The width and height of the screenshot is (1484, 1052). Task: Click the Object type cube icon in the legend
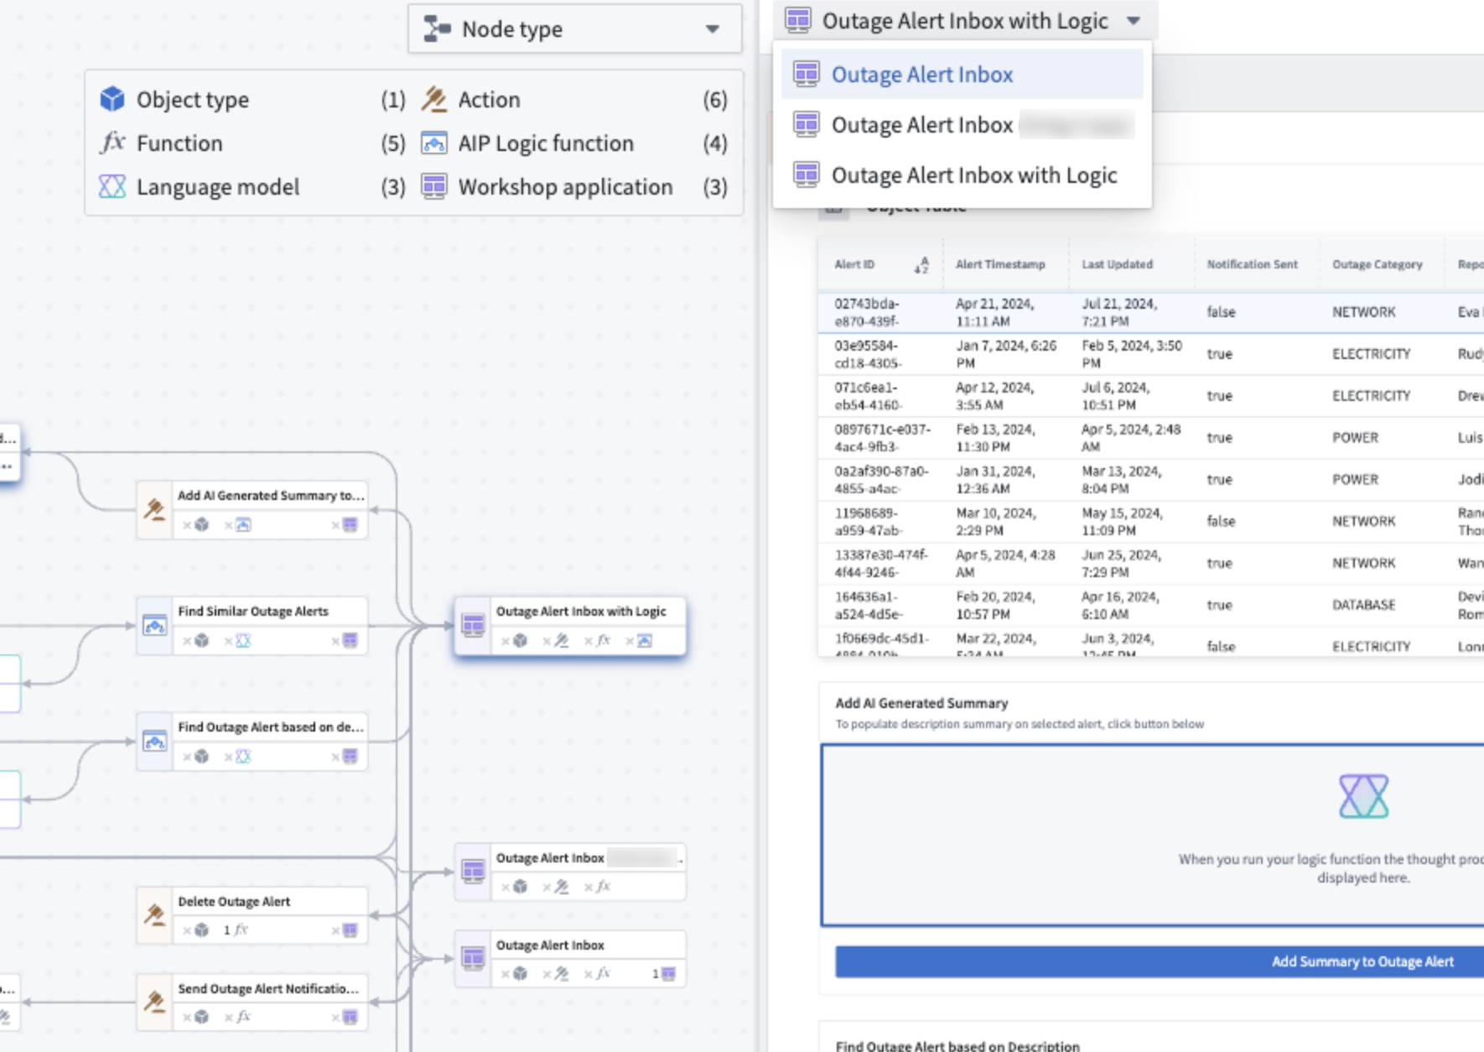(x=113, y=99)
